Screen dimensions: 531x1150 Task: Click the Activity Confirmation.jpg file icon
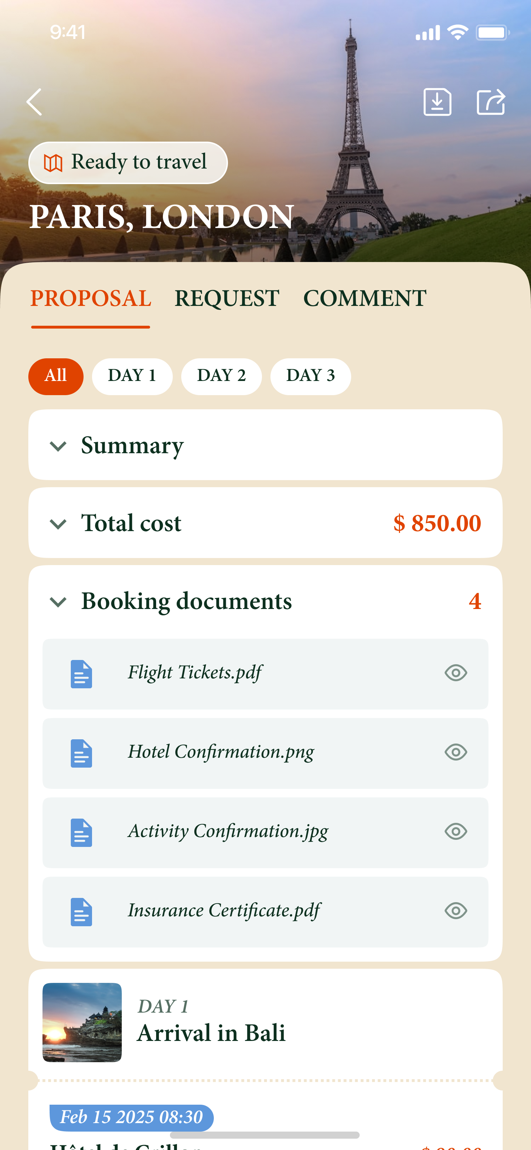(x=81, y=833)
